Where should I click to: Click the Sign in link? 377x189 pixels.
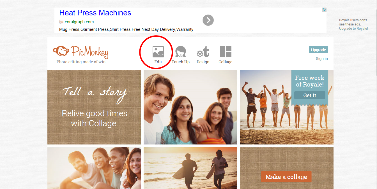322,59
